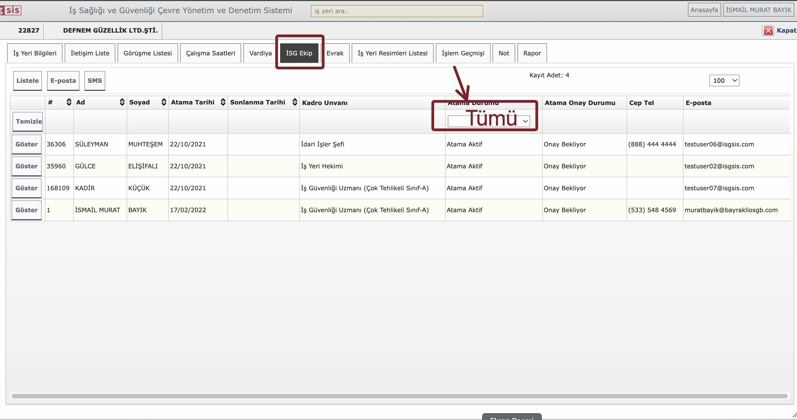Sort by the Atama Tarihi column arrows

(x=223, y=102)
